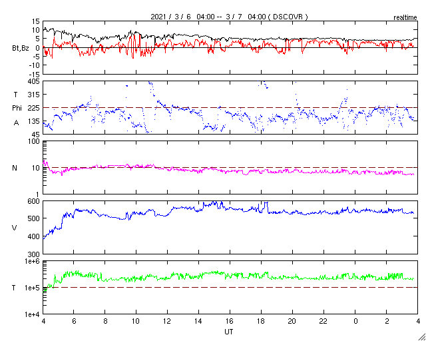This screenshot has height=341, width=426.
Task: Click the "16" hour label on UT axis
Action: [230, 321]
